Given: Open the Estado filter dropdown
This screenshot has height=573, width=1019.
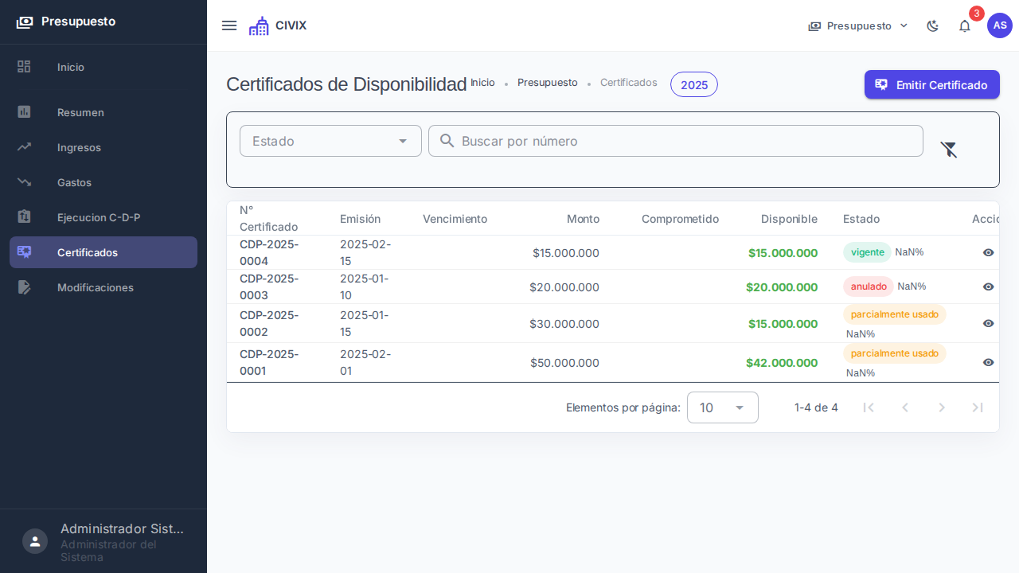Looking at the screenshot, I should [330, 141].
